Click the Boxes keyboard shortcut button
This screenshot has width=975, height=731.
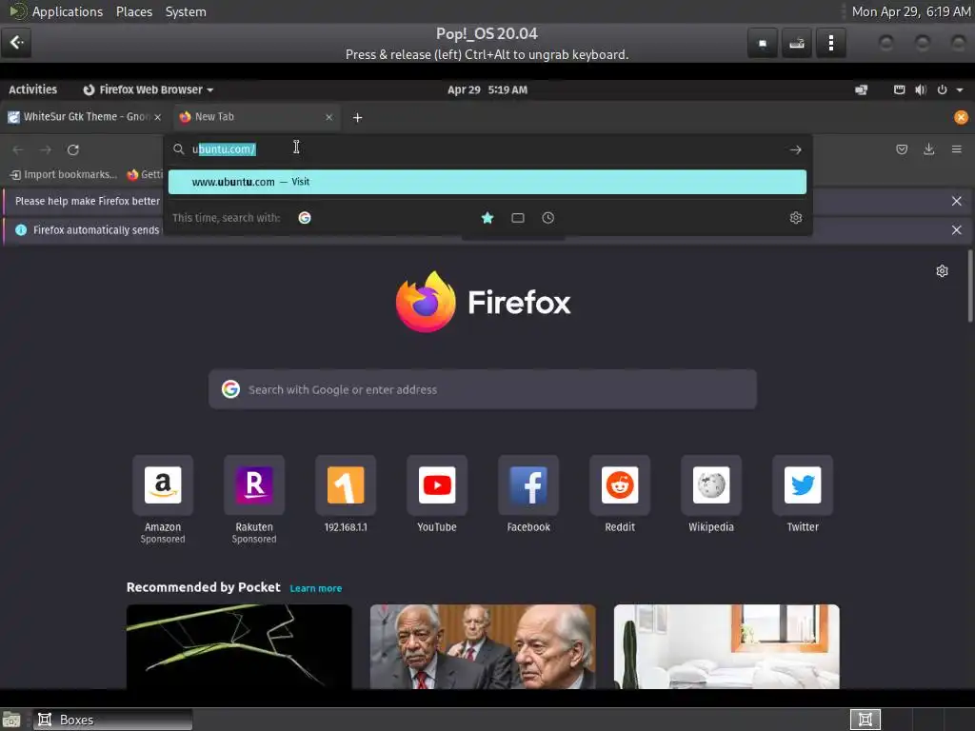[797, 43]
